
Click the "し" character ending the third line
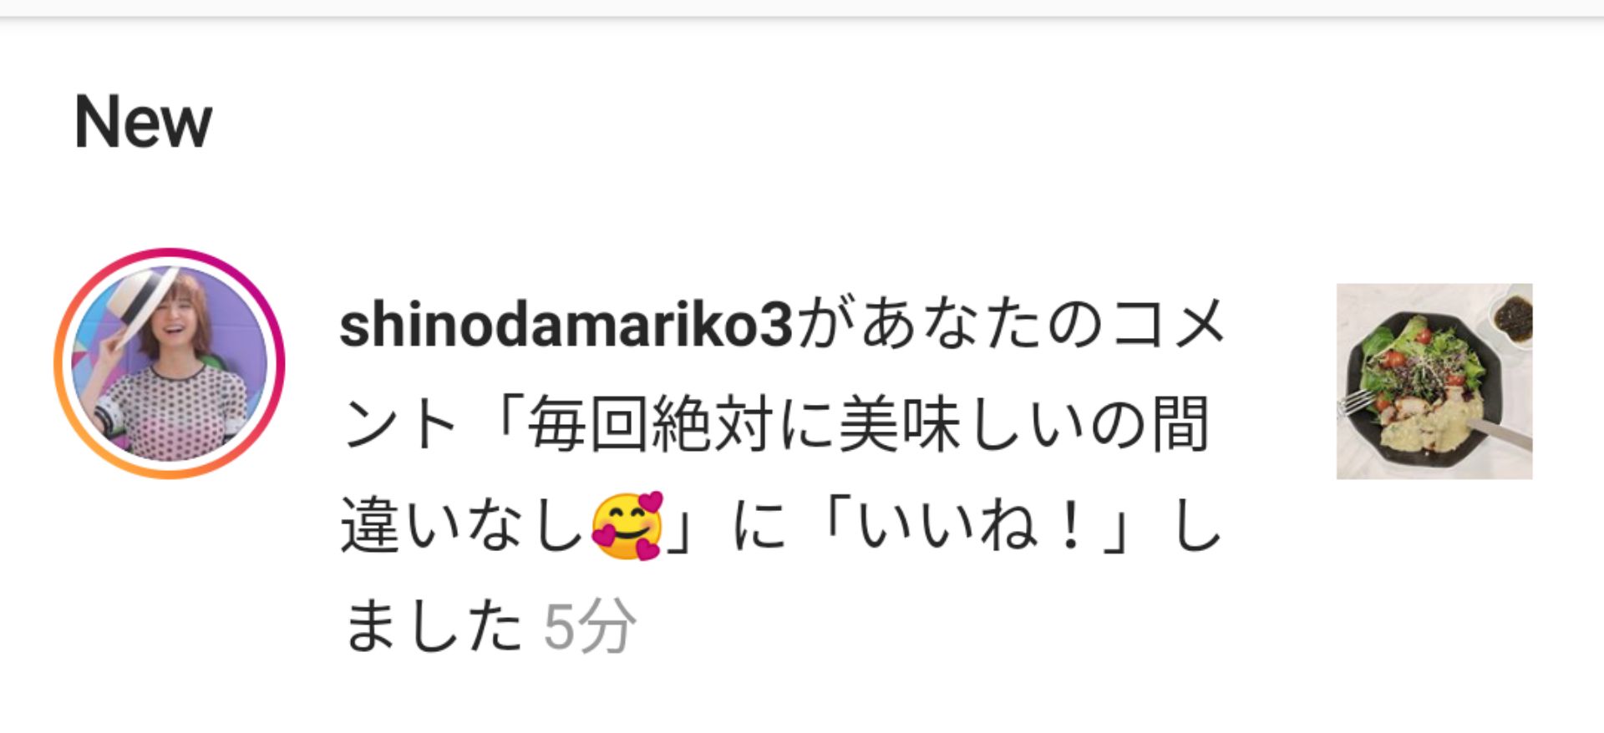click(1198, 526)
